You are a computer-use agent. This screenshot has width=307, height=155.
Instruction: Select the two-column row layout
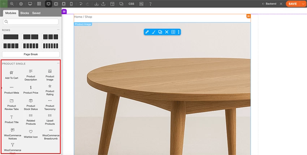point(31,37)
